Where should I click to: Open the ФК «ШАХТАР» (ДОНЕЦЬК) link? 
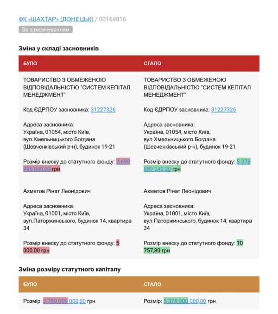56,19
